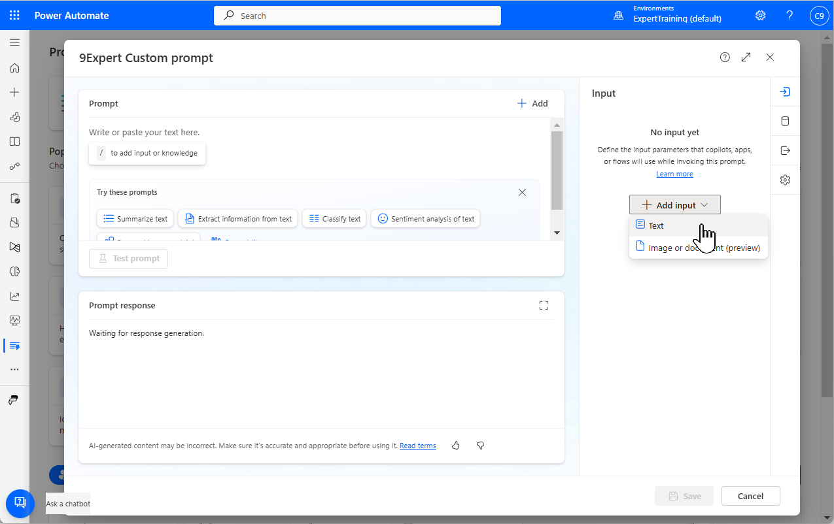Expand the Prompt response to fullscreen
Screen dimensions: 834x524
click(x=544, y=305)
